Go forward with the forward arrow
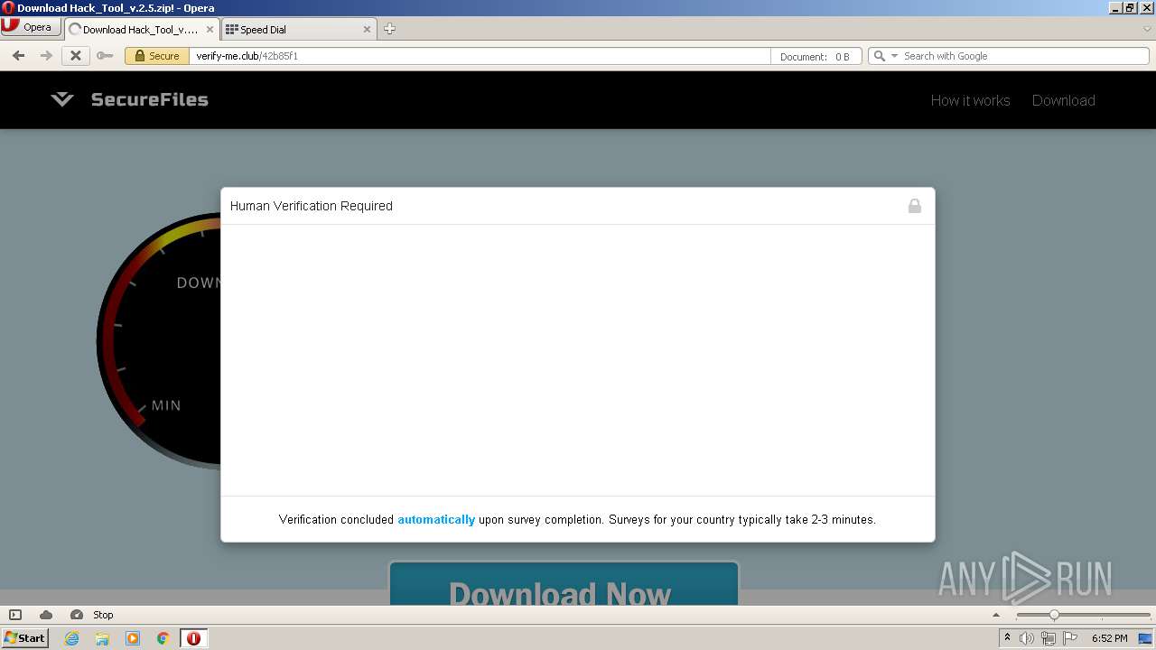This screenshot has height=650, width=1156. click(x=46, y=56)
